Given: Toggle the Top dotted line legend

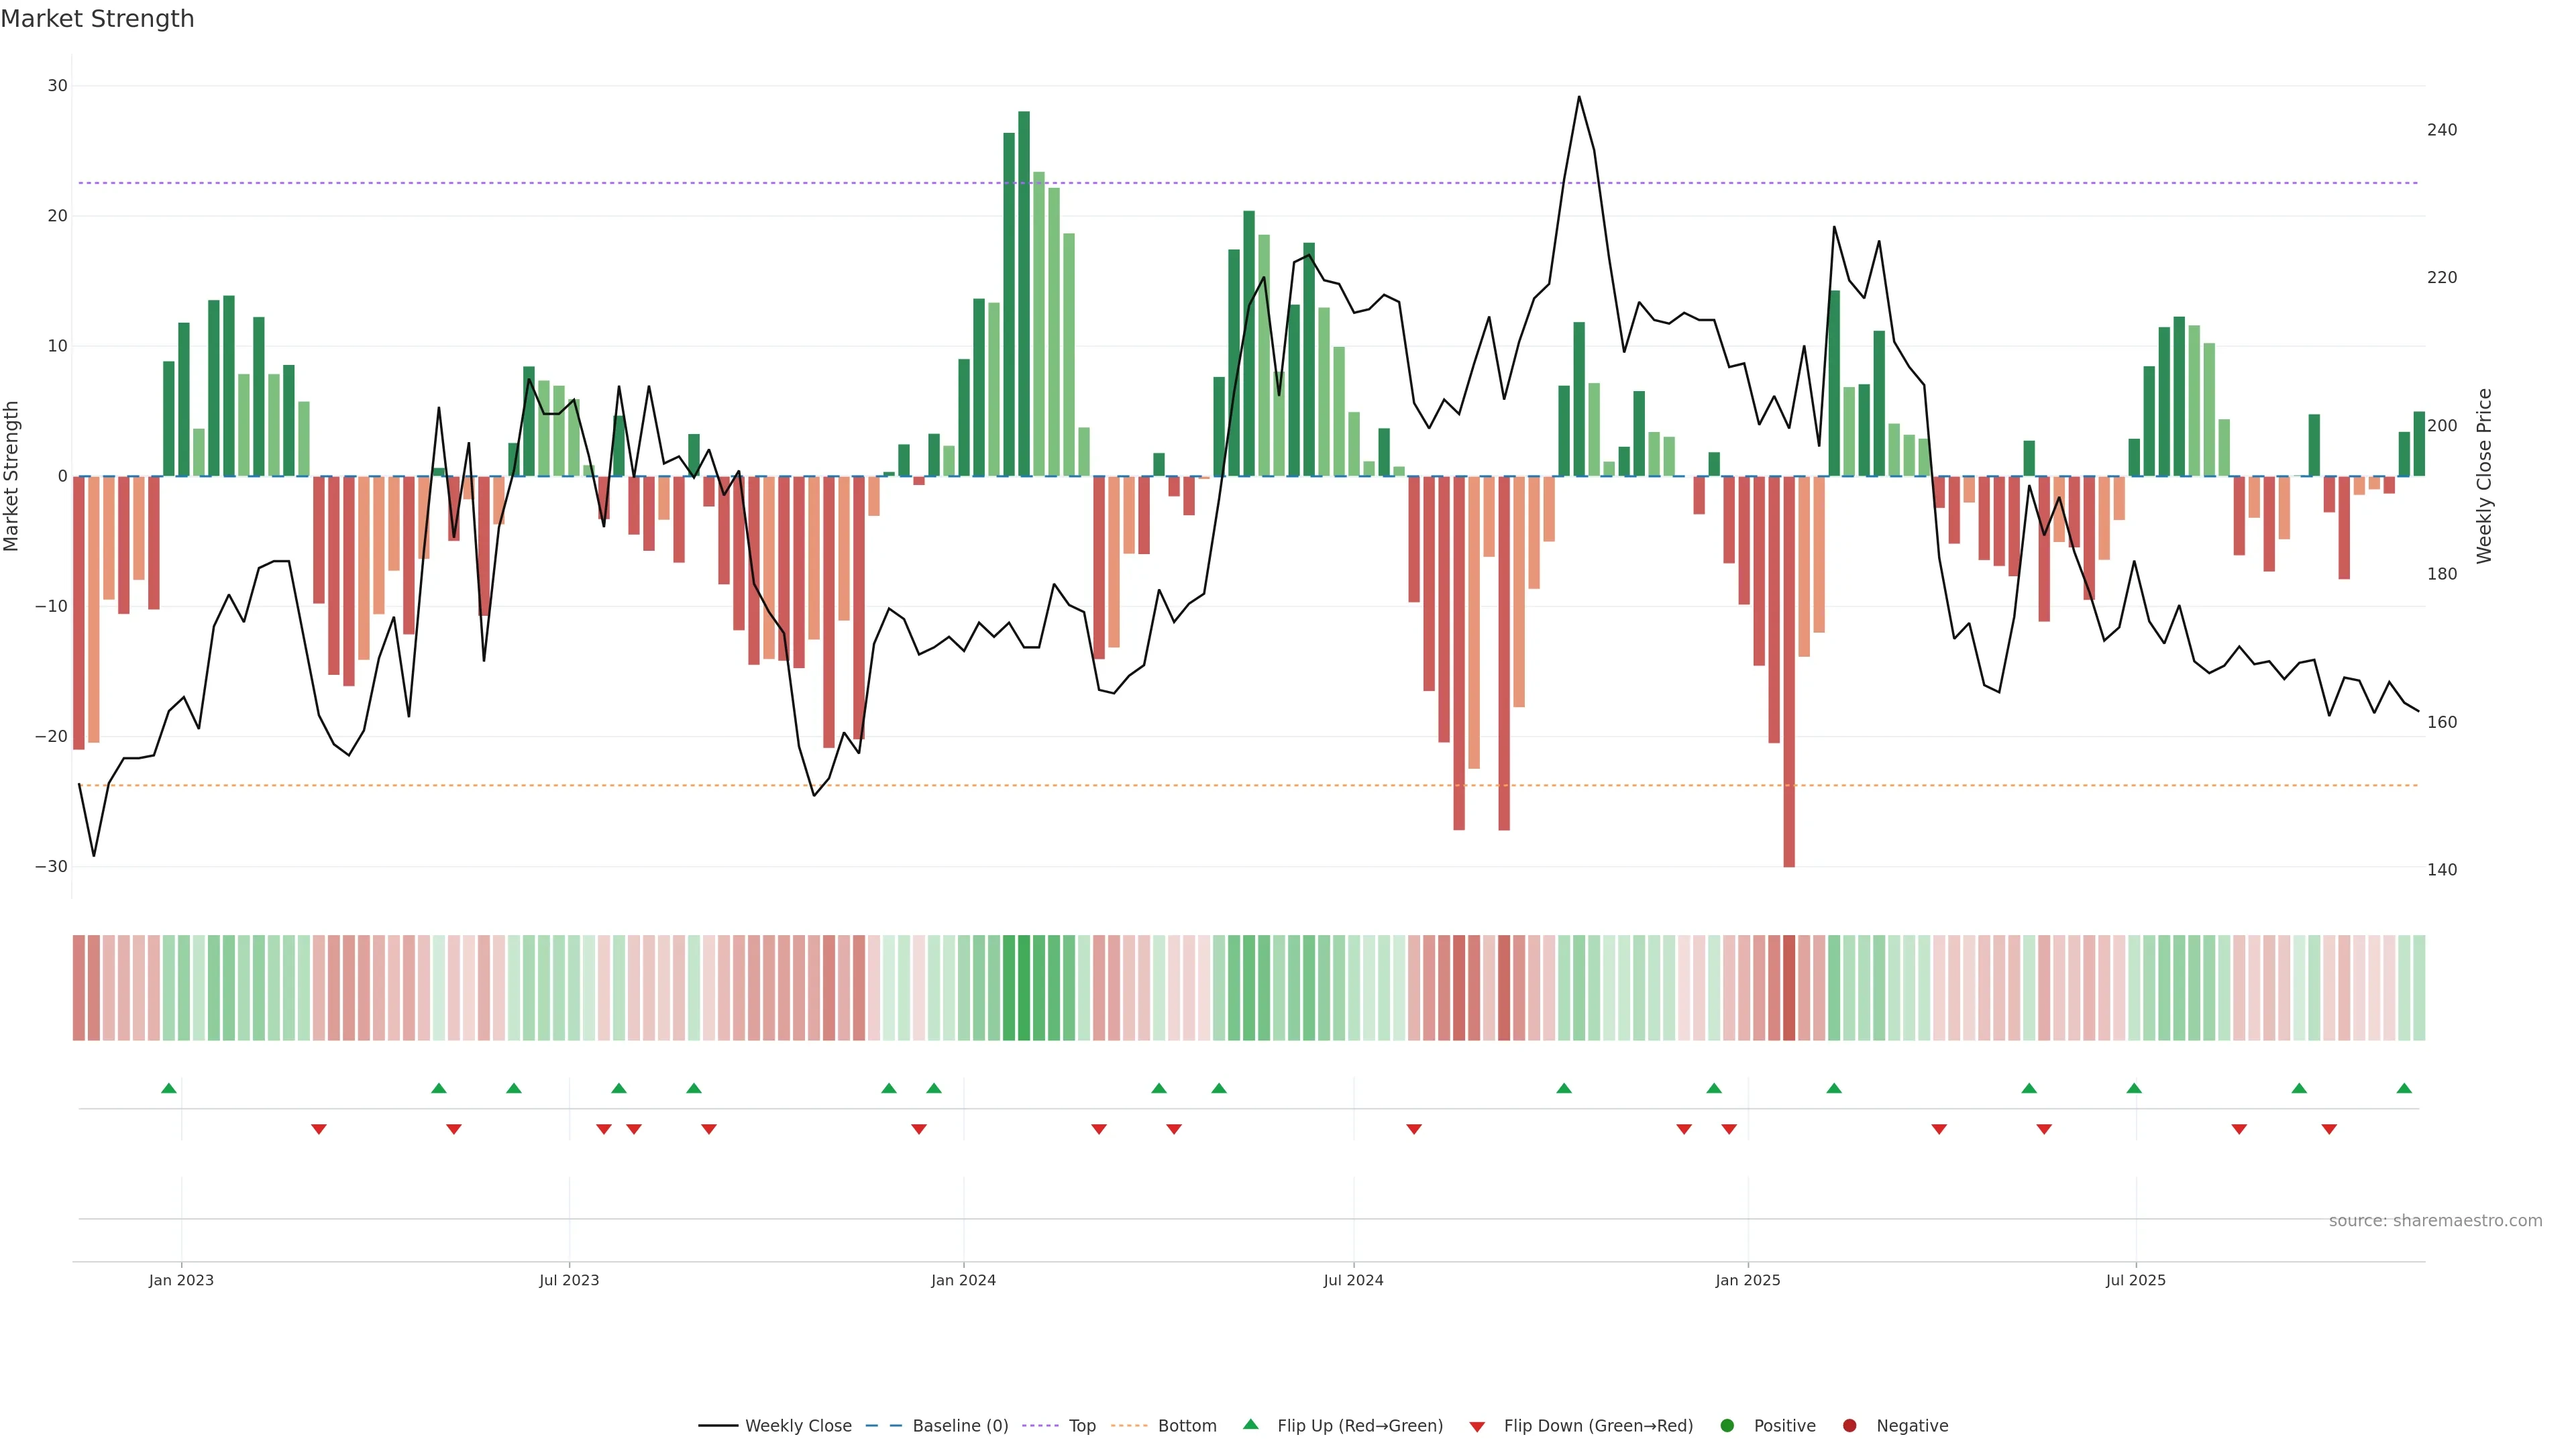Looking at the screenshot, I should point(1081,1426).
